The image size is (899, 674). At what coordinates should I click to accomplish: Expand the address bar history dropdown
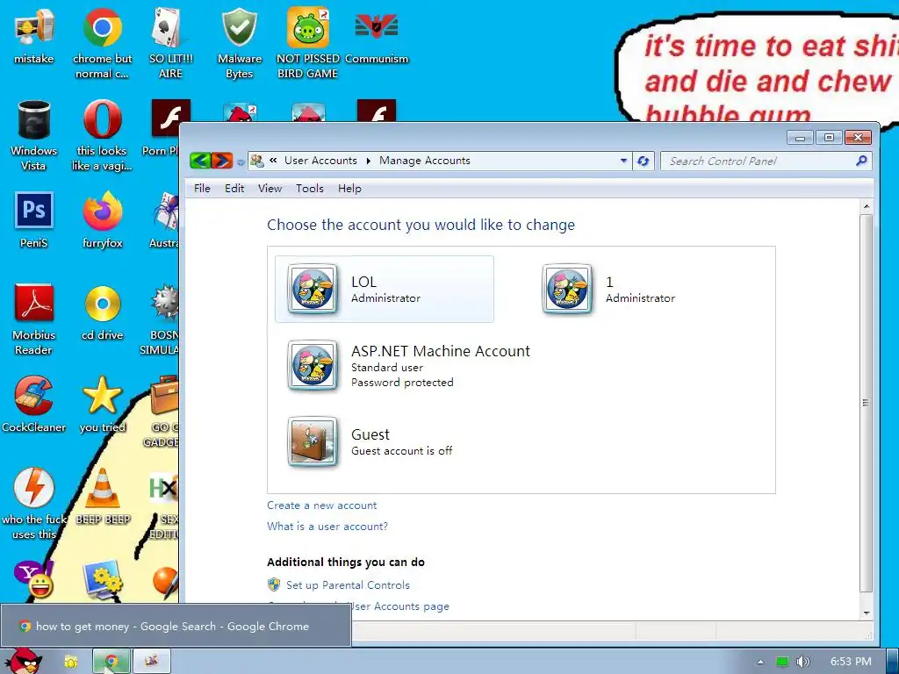coord(623,161)
